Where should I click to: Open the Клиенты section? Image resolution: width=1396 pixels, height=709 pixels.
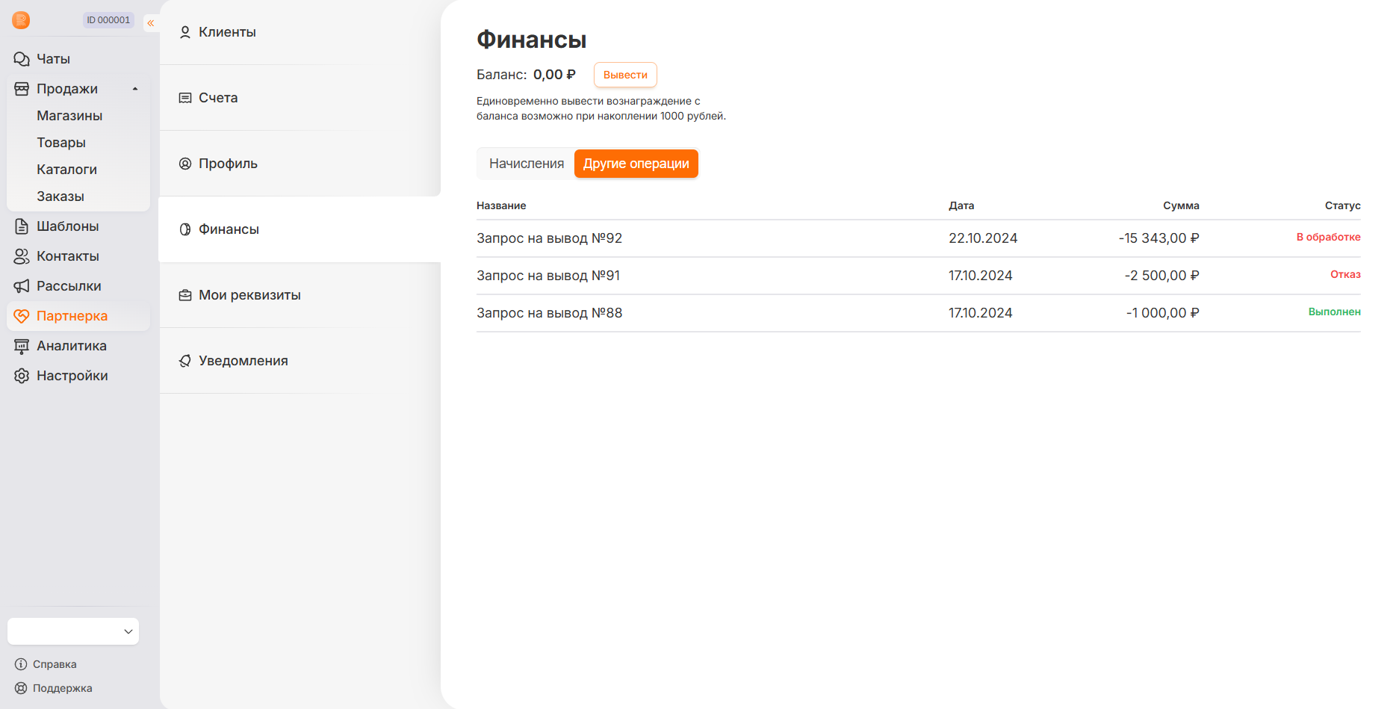300,32
